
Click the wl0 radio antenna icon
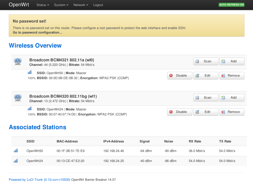tap(18, 61)
